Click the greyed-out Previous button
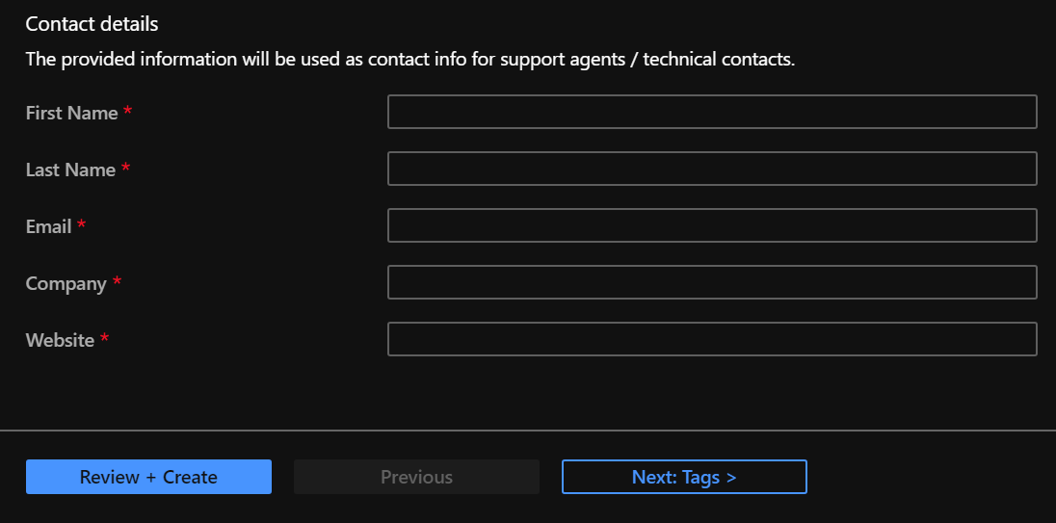This screenshot has width=1056, height=523. (x=416, y=477)
